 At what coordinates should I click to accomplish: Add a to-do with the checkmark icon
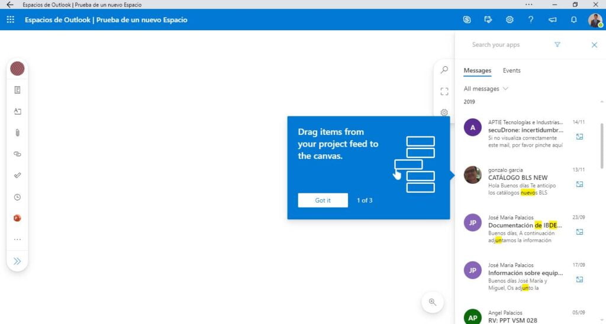click(x=17, y=176)
